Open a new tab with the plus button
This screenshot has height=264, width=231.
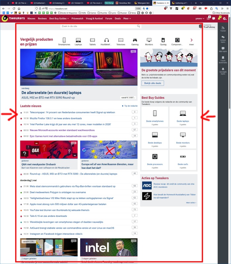(x=196, y=3)
